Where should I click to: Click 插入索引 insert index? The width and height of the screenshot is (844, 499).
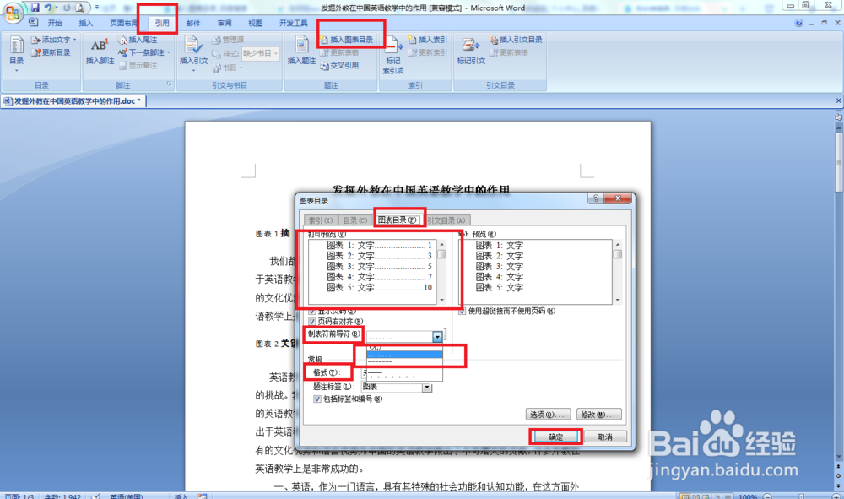(x=428, y=40)
